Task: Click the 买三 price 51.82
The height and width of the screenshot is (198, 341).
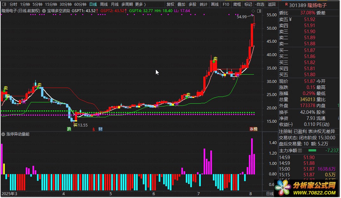Action: point(309,62)
